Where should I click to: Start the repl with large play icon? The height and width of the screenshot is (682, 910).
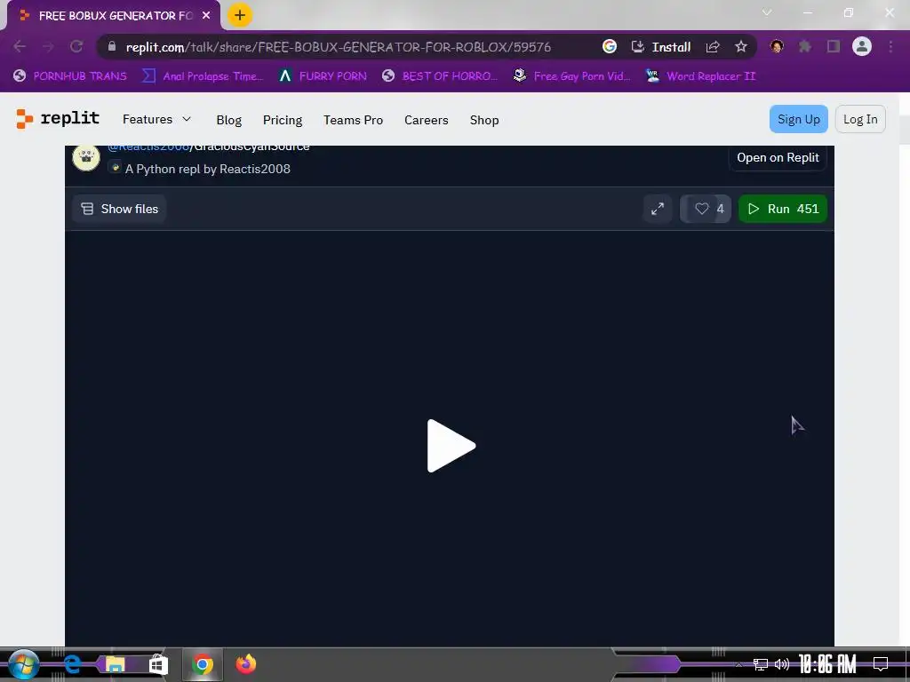point(451,446)
